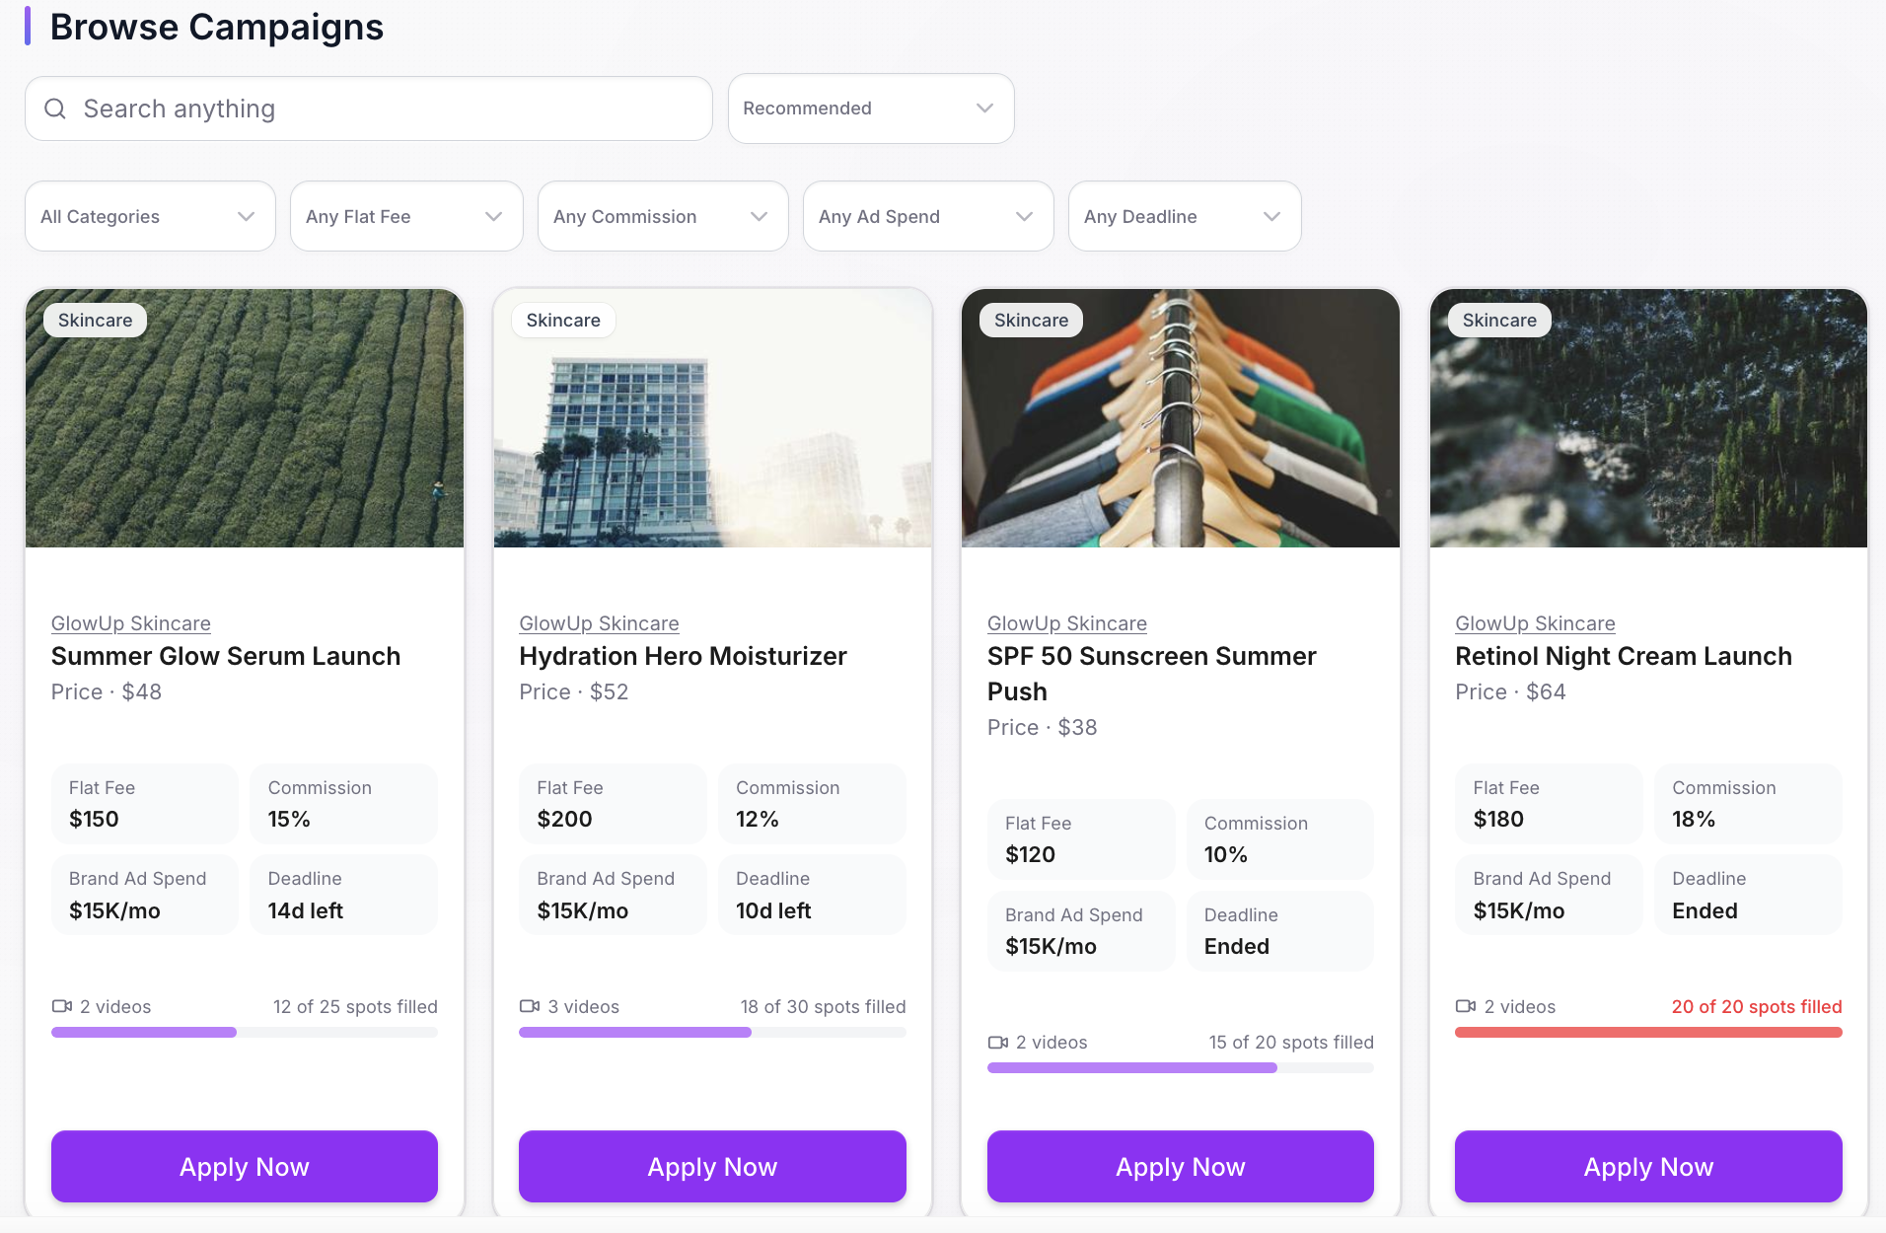Click the Hydration Hero campaign cover image

[x=712, y=418]
